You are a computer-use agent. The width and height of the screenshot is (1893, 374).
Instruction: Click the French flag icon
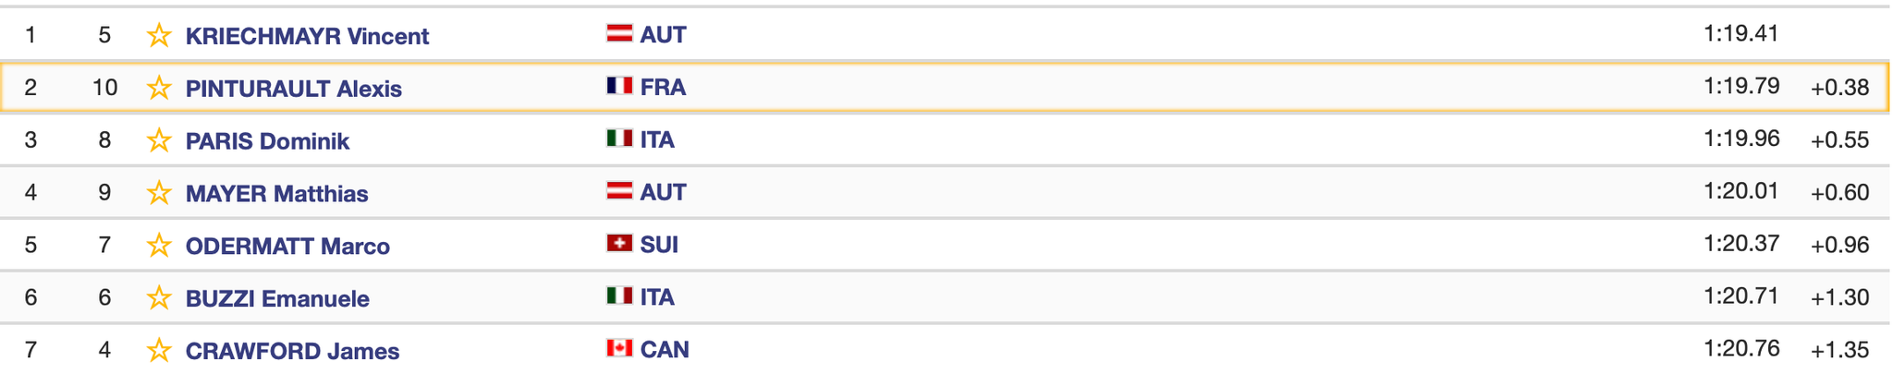(x=619, y=86)
